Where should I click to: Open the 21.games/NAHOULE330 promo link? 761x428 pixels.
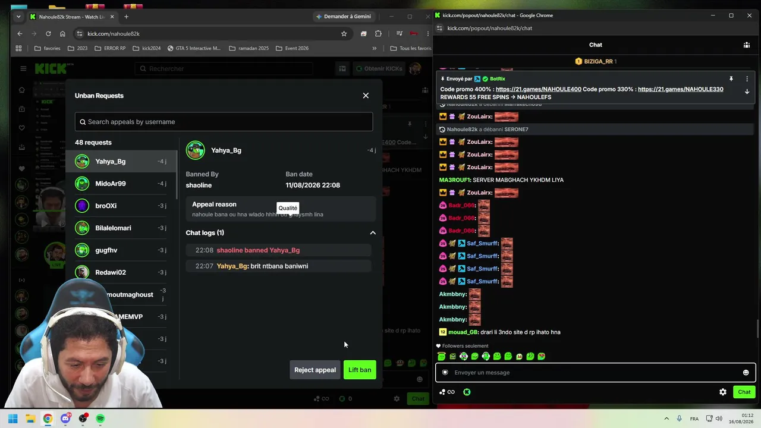681,89
